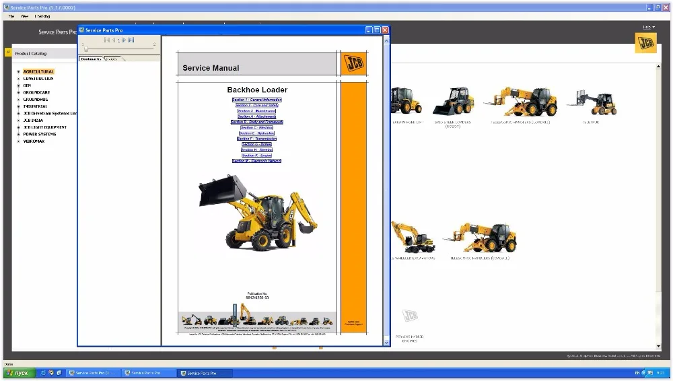Open the File menu
Screen dimensions: 673x381
coord(11,16)
